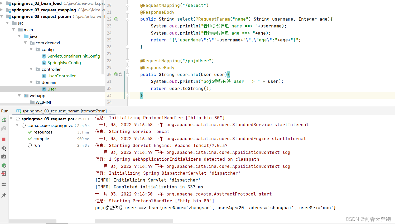Collapse the springmvc_03_request_param module
Screen dimensions: 395x224
2,16
